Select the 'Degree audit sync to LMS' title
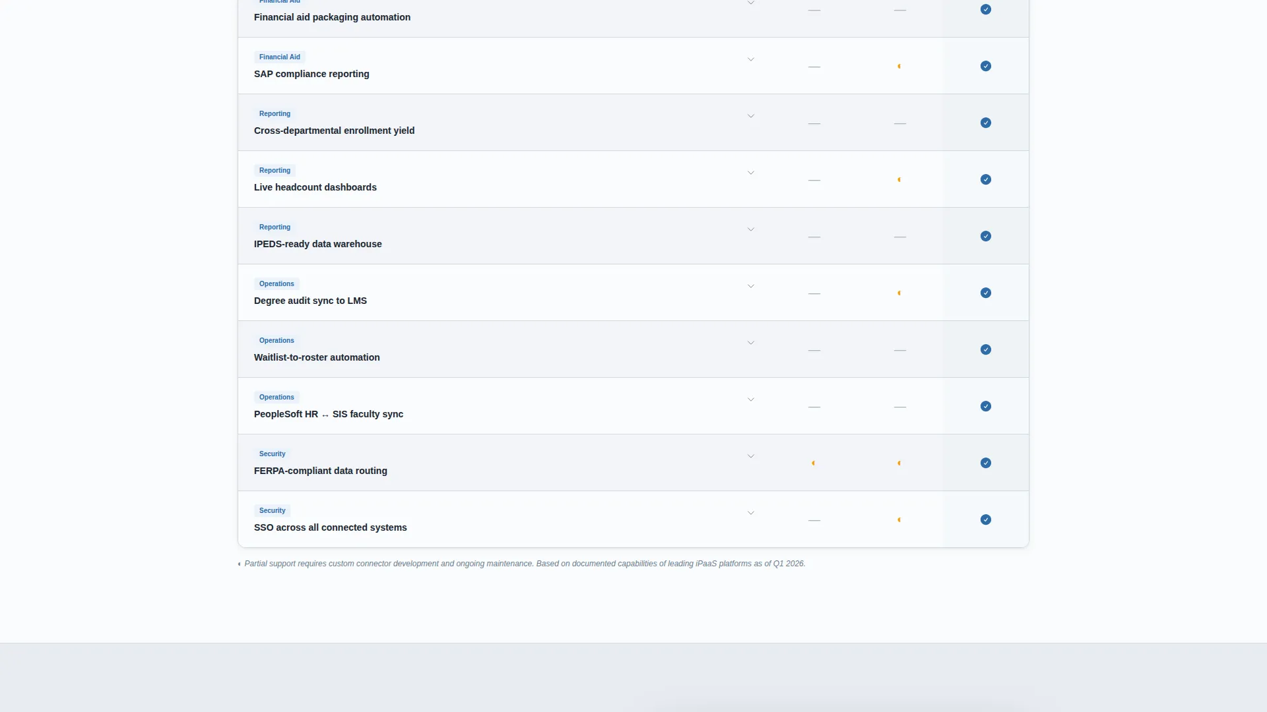 (x=310, y=301)
